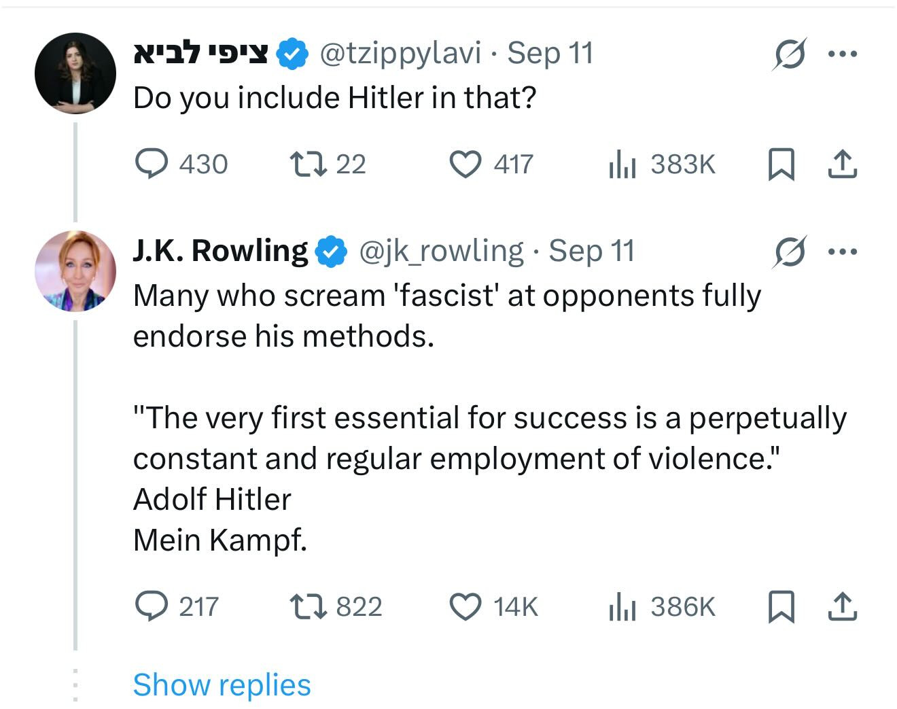Reply to J.K. Rowling's tweet
This screenshot has width=897, height=709.
[x=152, y=606]
